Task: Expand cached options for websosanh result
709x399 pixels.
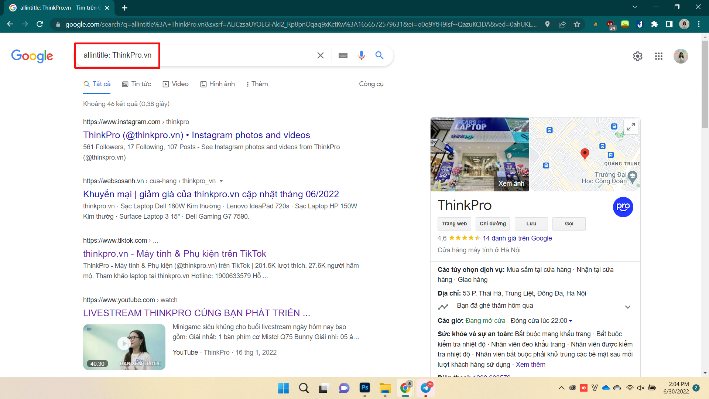Action: 221,181
